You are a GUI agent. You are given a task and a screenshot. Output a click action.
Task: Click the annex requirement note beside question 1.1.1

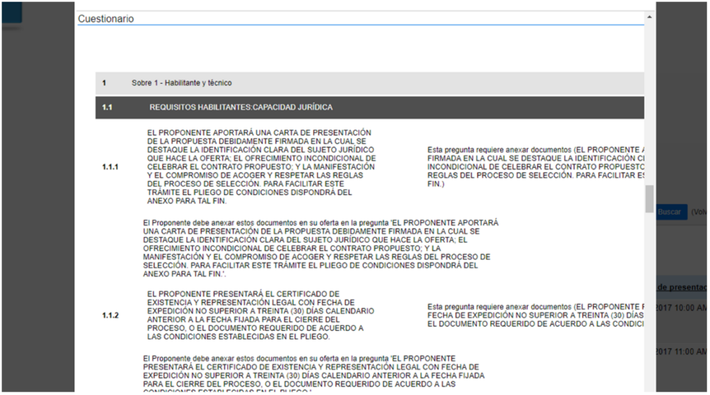coord(535,167)
